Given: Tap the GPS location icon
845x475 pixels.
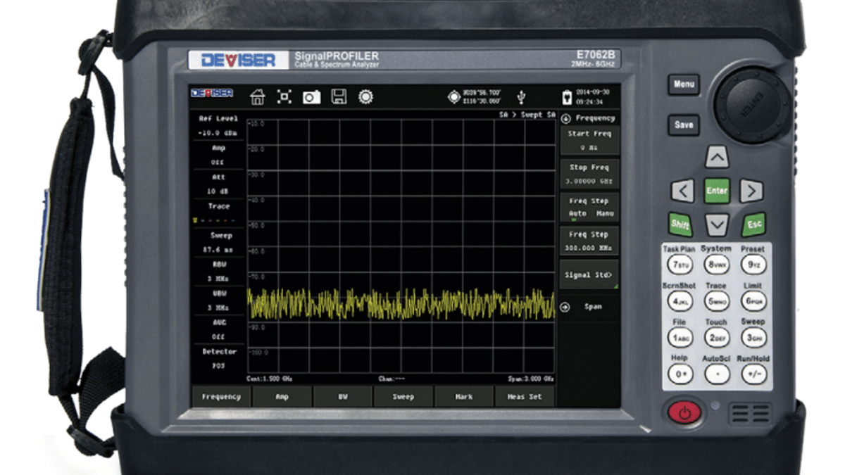Looking at the screenshot, I should [454, 97].
